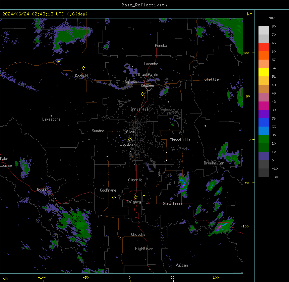Click the Ponoka city label

point(161,46)
